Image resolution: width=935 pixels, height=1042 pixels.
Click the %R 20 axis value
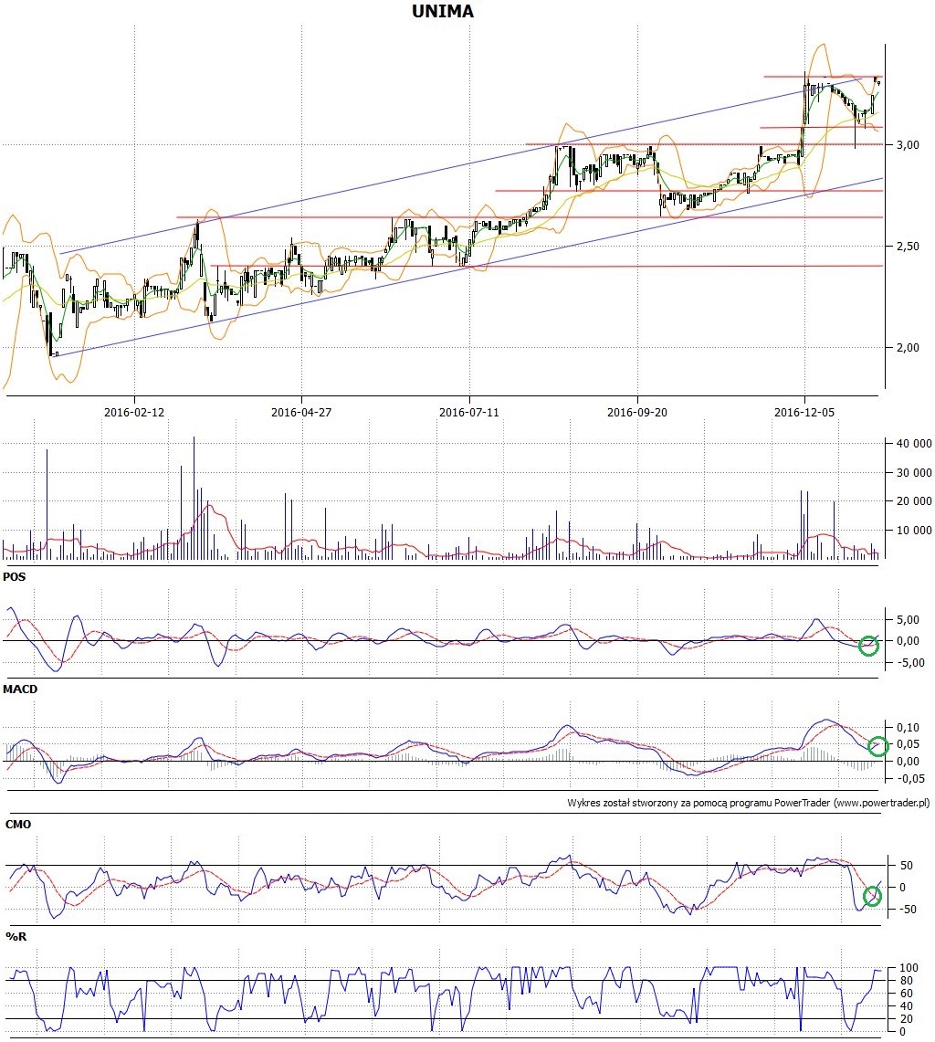pyautogui.click(x=906, y=1019)
